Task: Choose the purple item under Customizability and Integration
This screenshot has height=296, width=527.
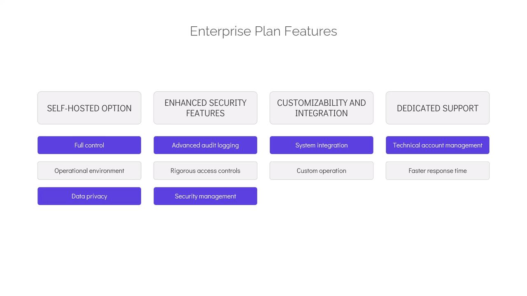Action: (322, 145)
